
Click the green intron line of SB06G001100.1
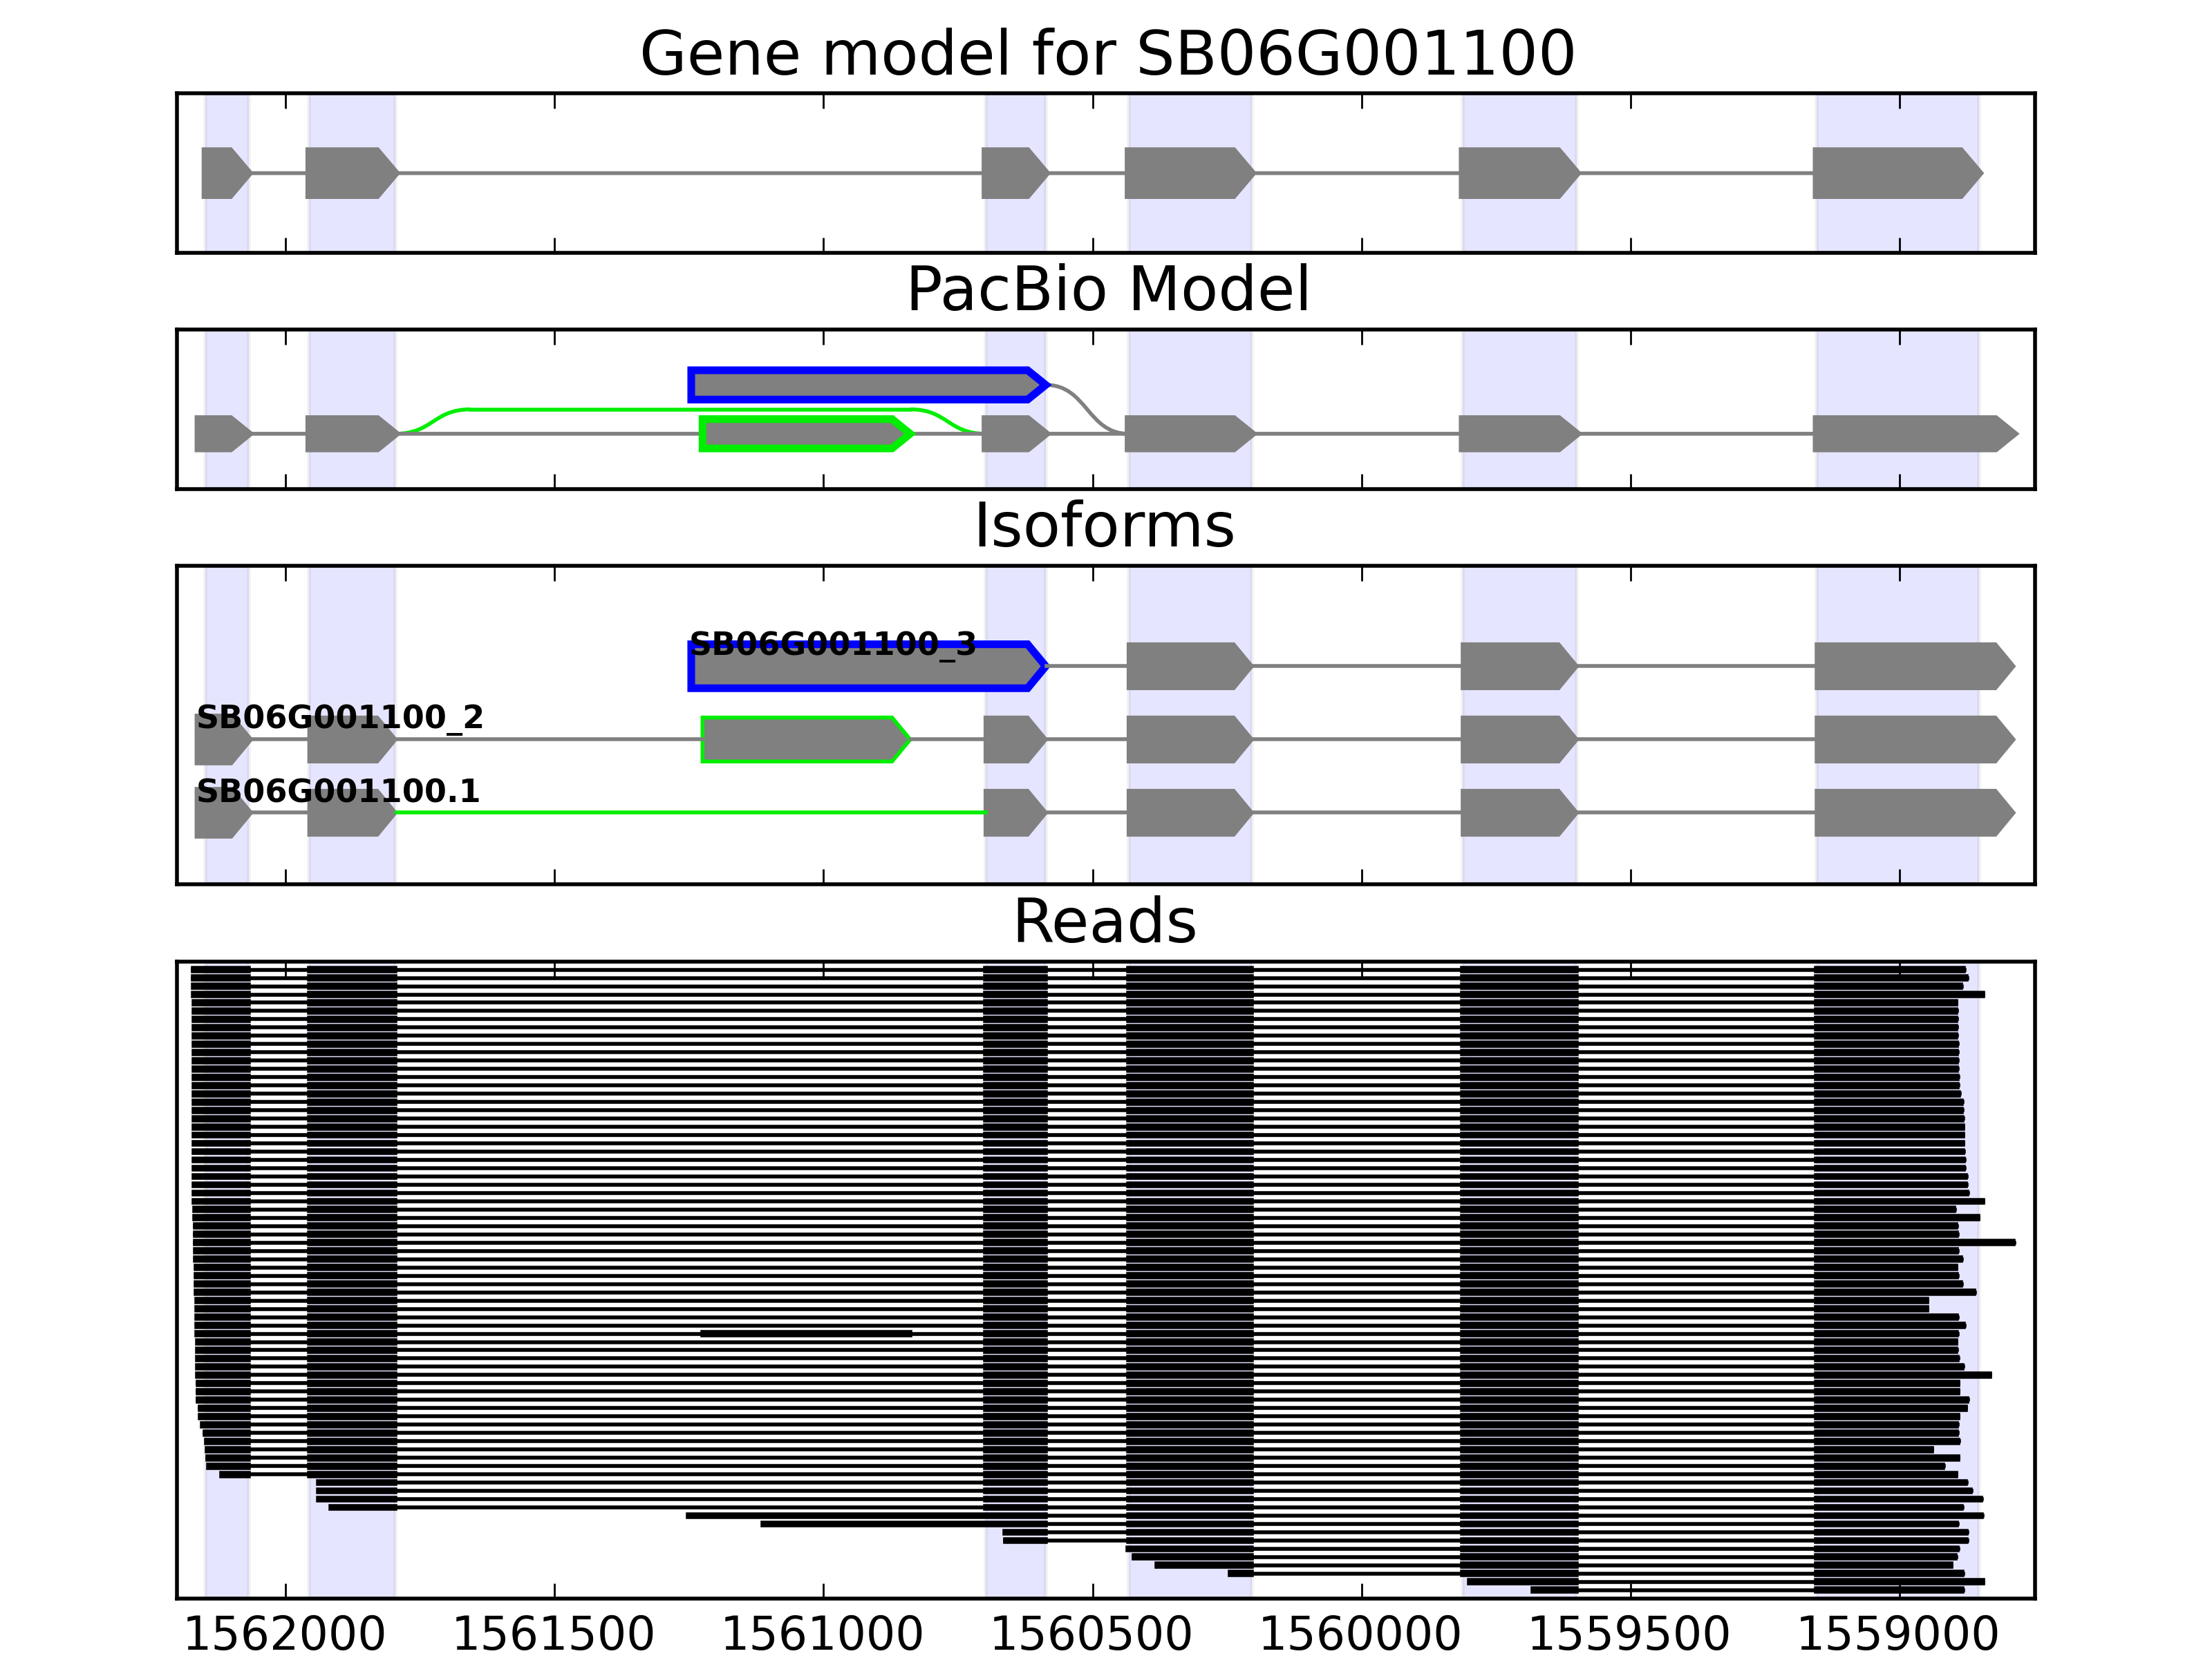tap(690, 812)
